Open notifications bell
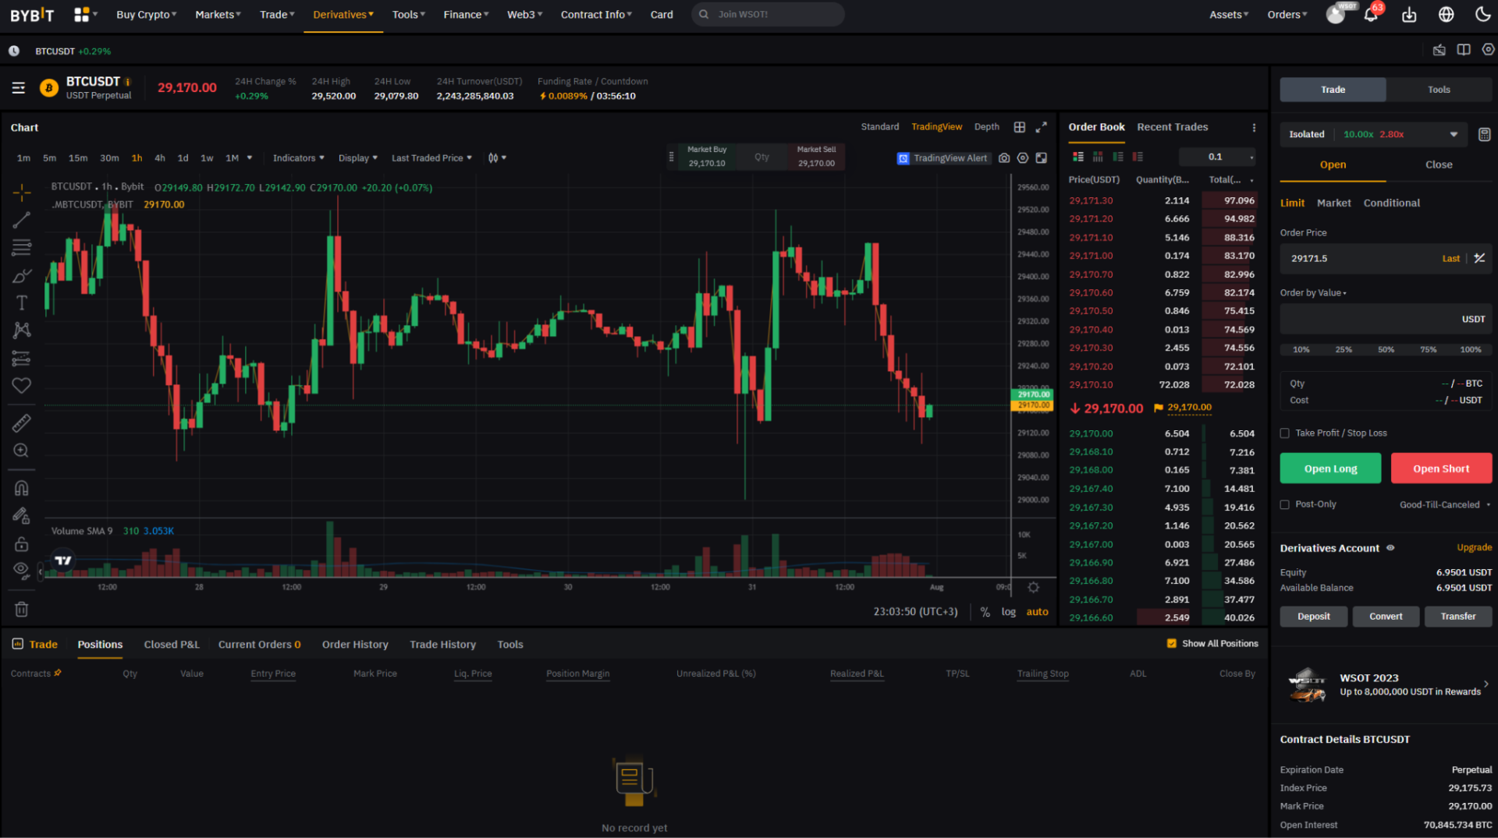This screenshot has height=838, width=1498. click(1371, 14)
